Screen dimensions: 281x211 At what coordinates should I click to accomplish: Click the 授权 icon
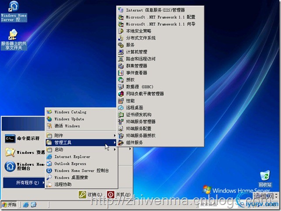point(121,80)
